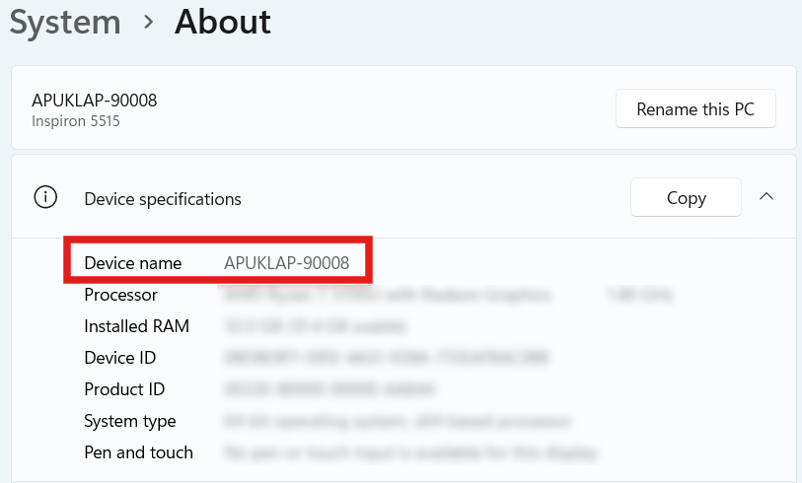Click the Rename this PC button
Screen dimensions: 802x483
pos(695,109)
